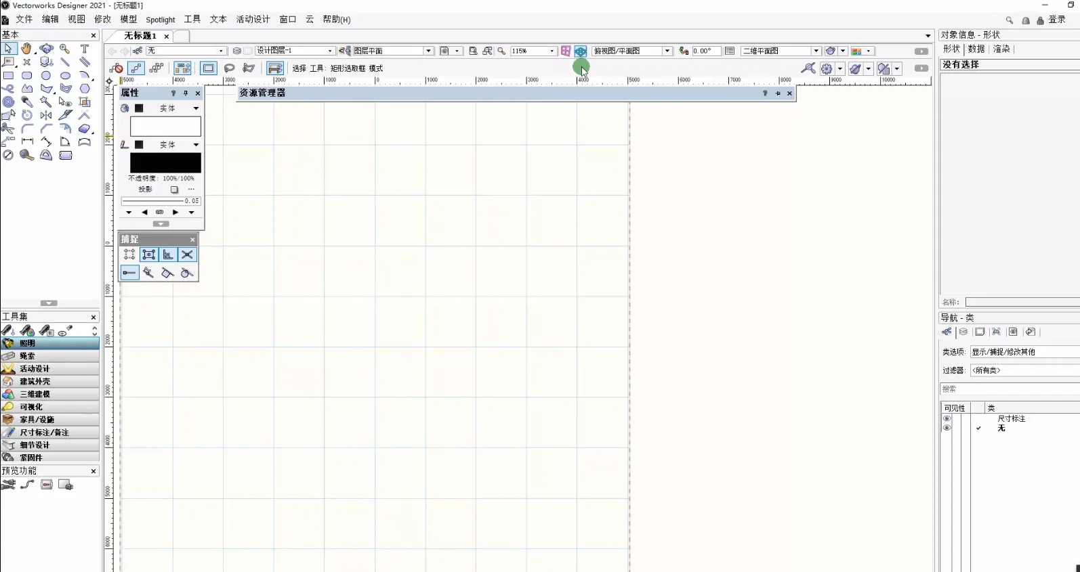The width and height of the screenshot is (1080, 572).
Task: Open the 过滤器 所有类 dropdown
Action: (1024, 370)
